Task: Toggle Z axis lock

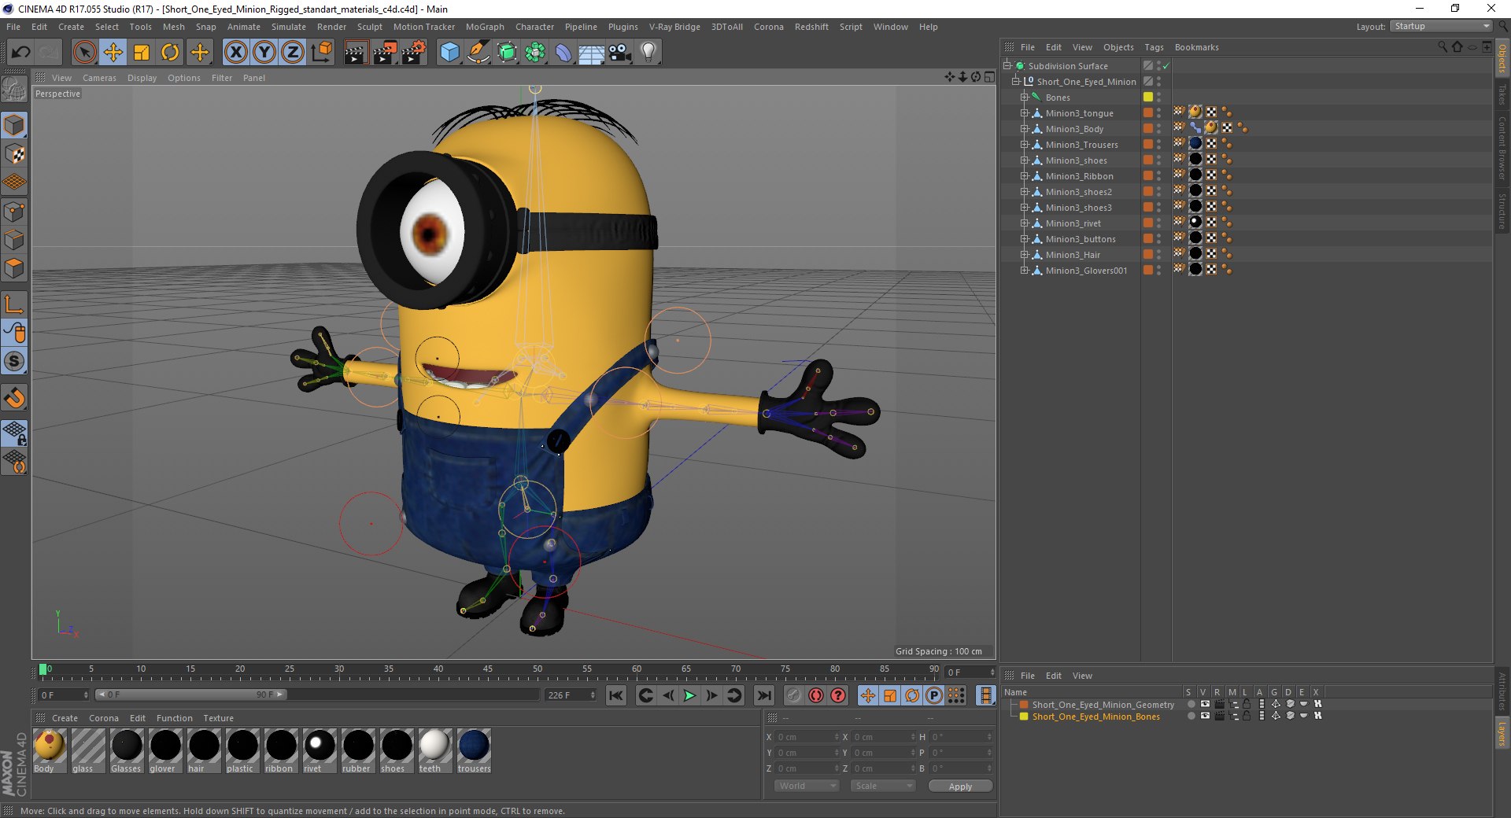Action: click(293, 53)
